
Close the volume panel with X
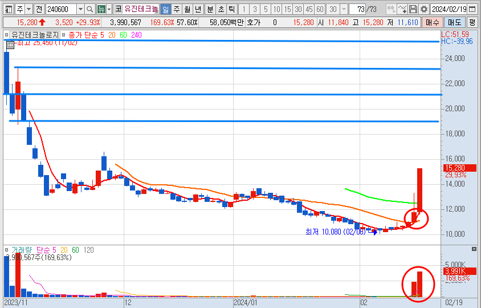pyautogui.click(x=474, y=249)
